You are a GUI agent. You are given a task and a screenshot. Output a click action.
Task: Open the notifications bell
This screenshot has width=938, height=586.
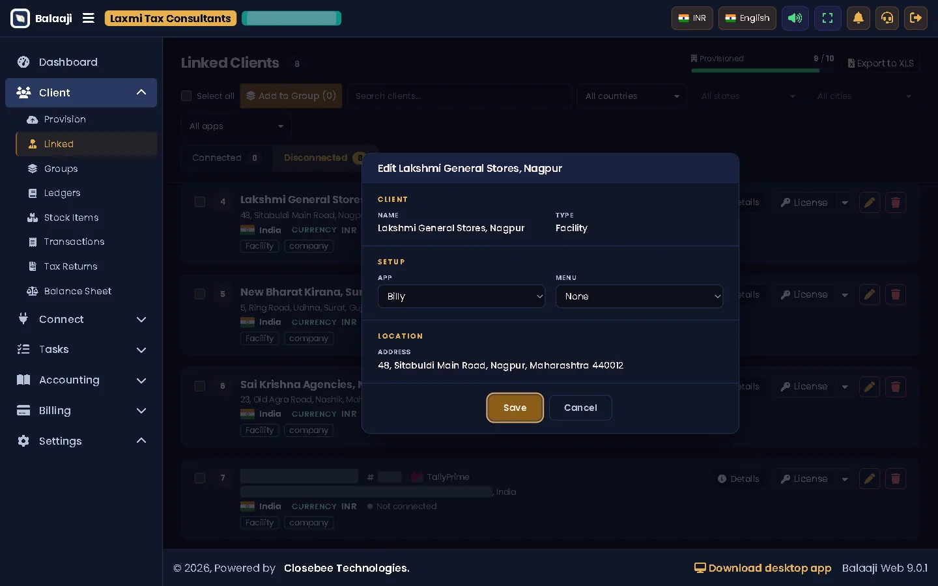[x=859, y=18]
